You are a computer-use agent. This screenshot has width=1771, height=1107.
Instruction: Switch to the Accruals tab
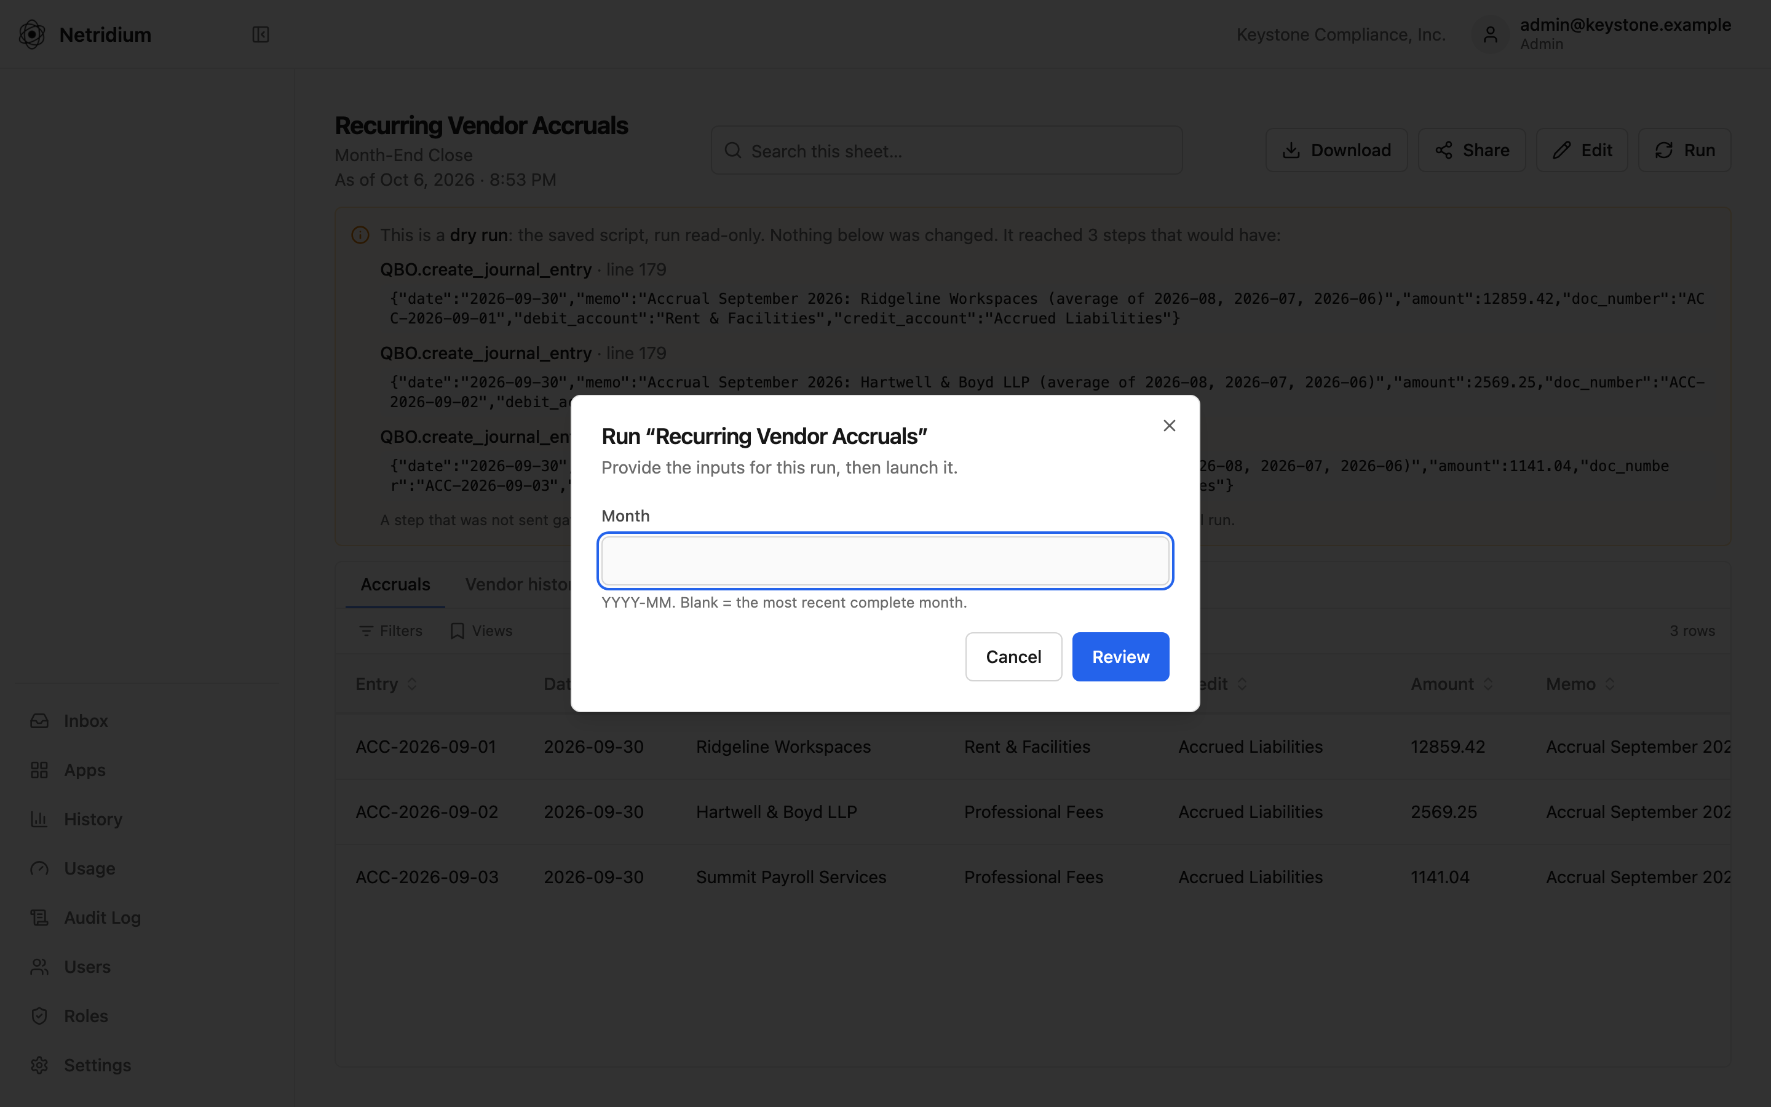[x=395, y=584]
